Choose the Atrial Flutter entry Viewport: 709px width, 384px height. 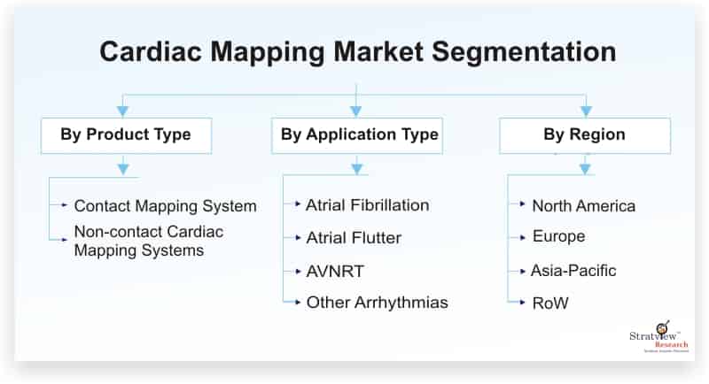coord(354,238)
